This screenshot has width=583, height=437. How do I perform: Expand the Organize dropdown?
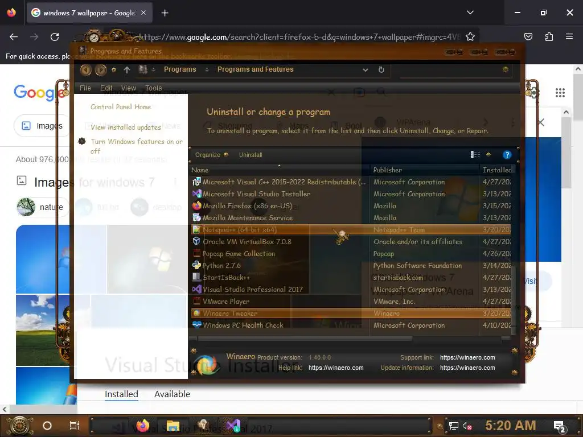tap(212, 155)
